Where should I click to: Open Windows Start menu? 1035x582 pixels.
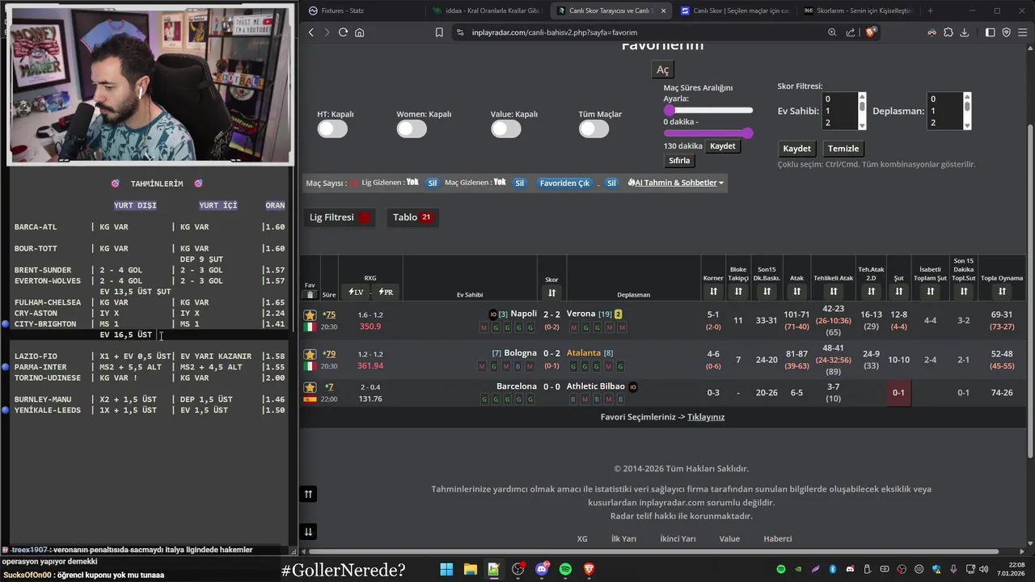[x=446, y=569]
